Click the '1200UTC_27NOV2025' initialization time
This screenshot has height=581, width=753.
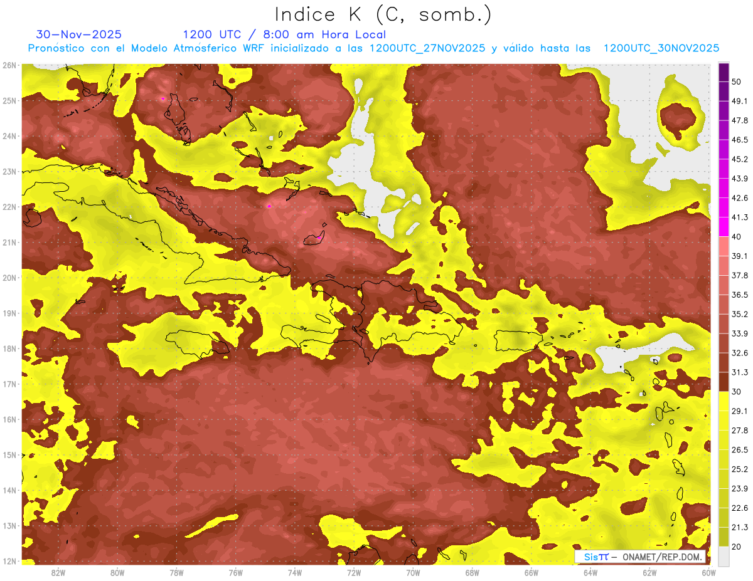click(x=427, y=48)
